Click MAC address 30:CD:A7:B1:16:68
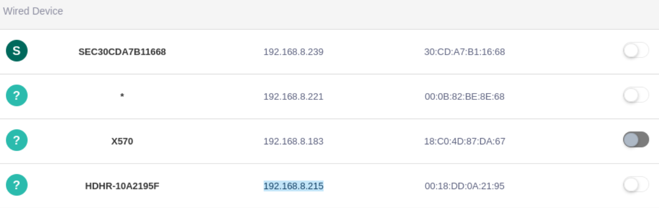 [x=464, y=52]
